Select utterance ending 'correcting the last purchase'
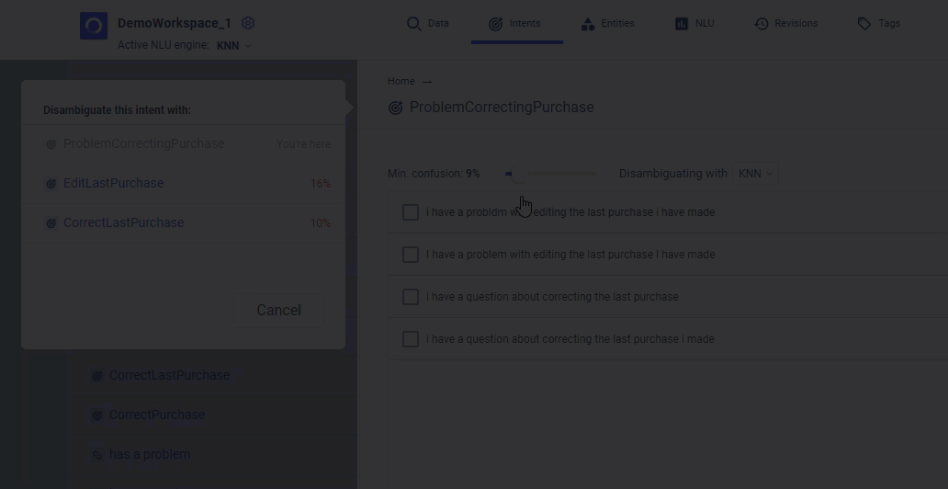948x489 pixels. (x=552, y=297)
